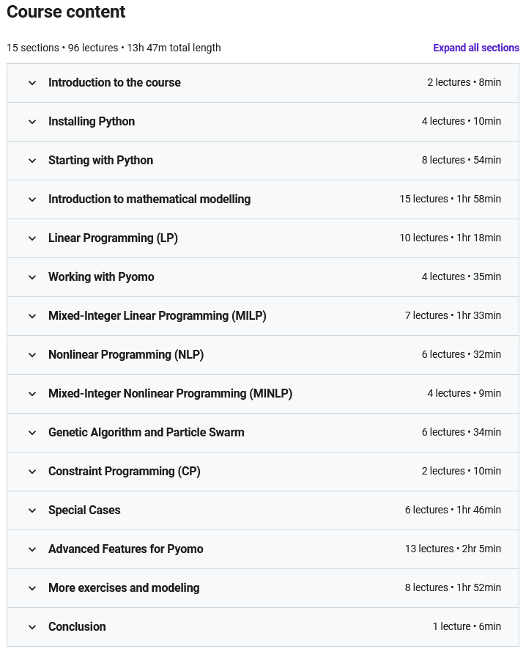The image size is (526, 652).
Task: Click the chevron next to Starting with Python
Action: (x=32, y=161)
